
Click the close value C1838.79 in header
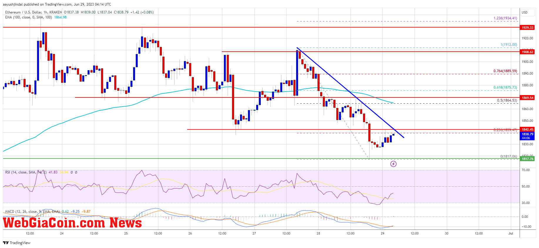(121, 12)
